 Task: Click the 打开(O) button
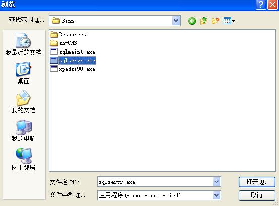tap(257, 182)
